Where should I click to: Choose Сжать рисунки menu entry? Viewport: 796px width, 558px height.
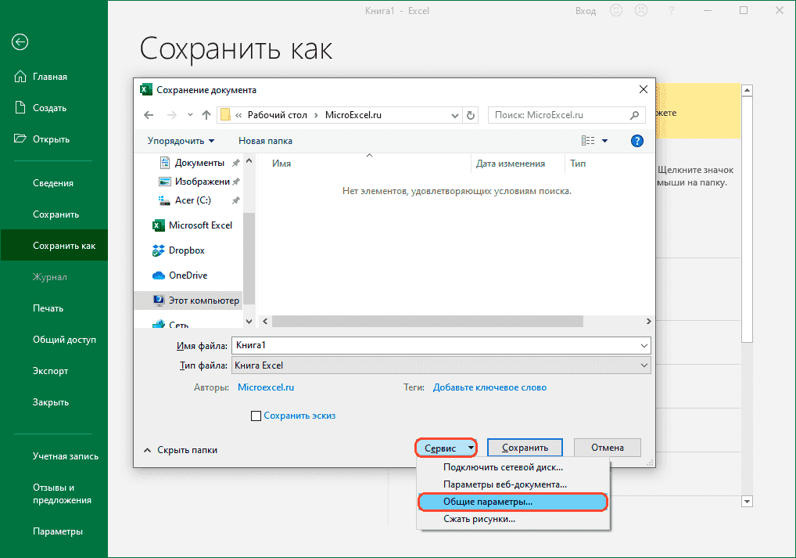pyautogui.click(x=479, y=519)
